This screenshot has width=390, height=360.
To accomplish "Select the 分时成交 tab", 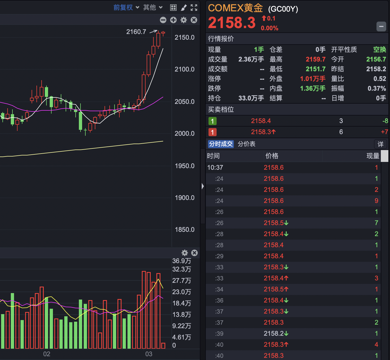I will [220, 144].
